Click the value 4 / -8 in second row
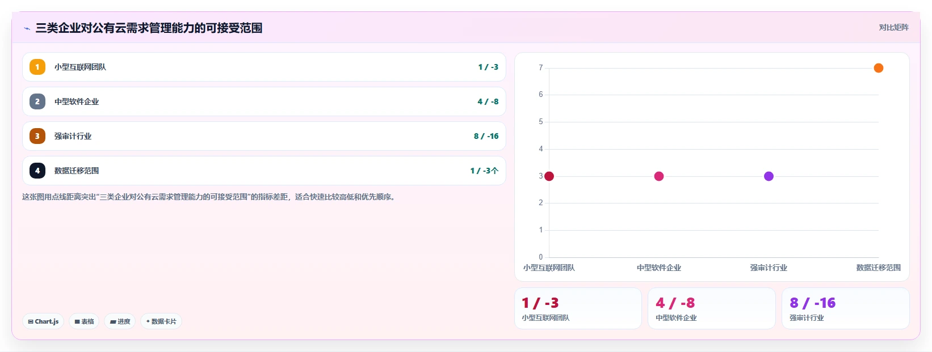Viewport: 932px width, 352px height. pyautogui.click(x=488, y=101)
